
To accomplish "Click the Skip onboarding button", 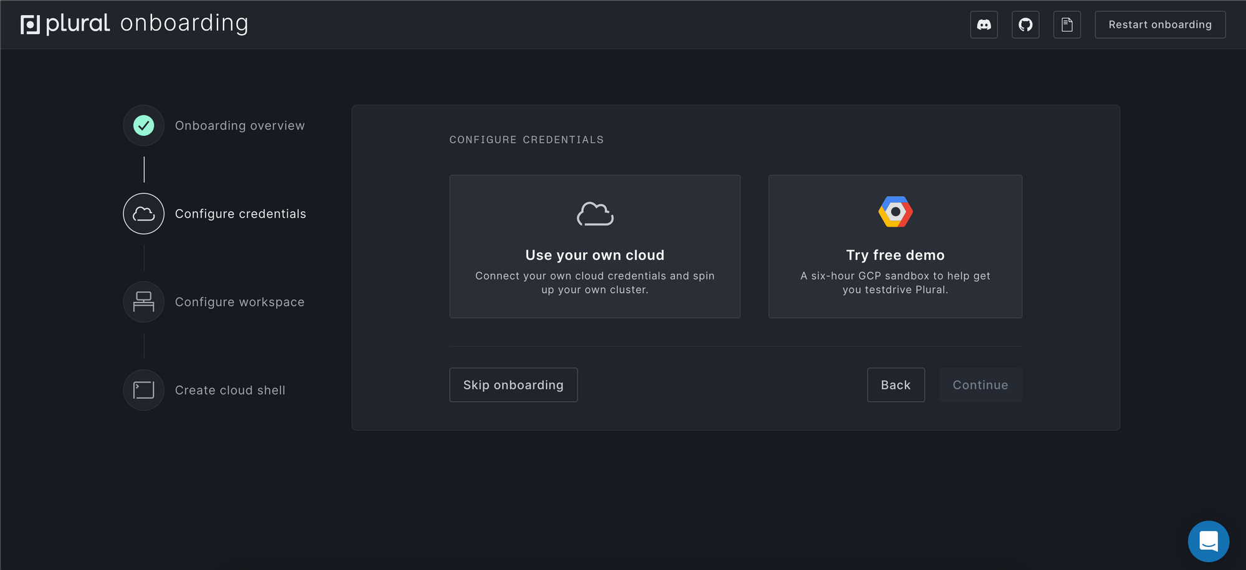I will pos(513,385).
